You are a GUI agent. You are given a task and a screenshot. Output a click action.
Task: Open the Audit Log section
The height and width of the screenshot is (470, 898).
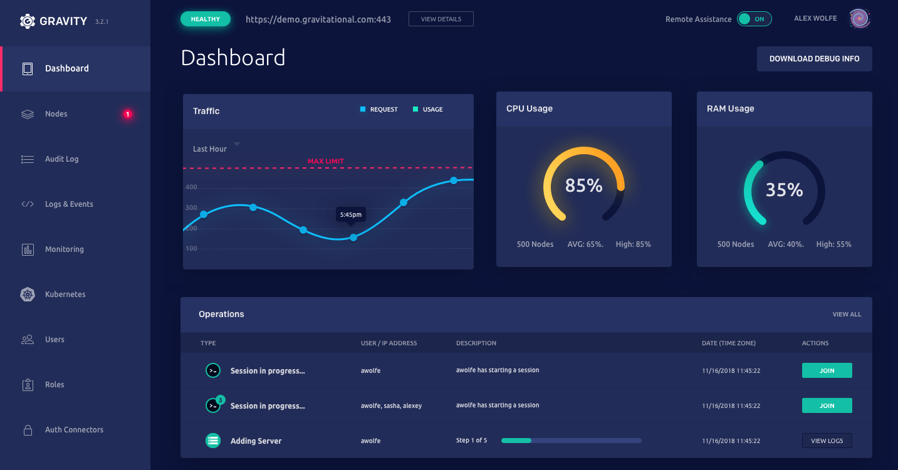[x=27, y=159]
